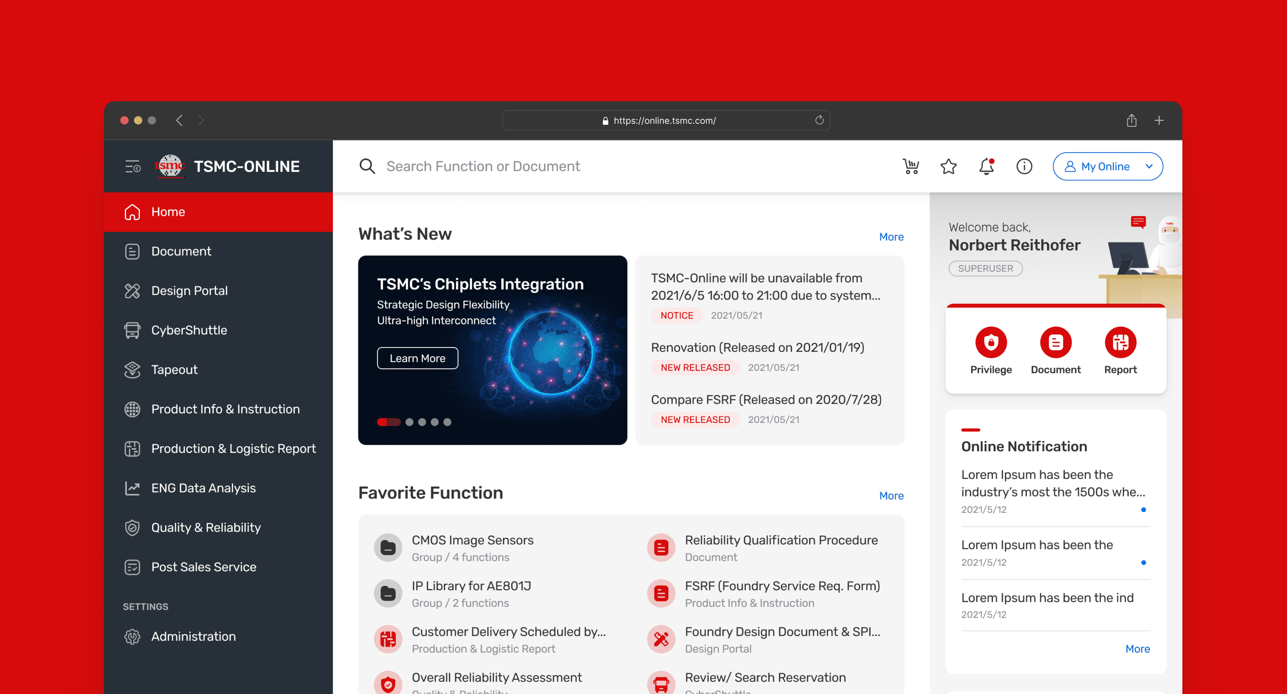Screen dimensions: 1287x694
Task: Open the CMOS Image Sensors group
Action: point(472,540)
